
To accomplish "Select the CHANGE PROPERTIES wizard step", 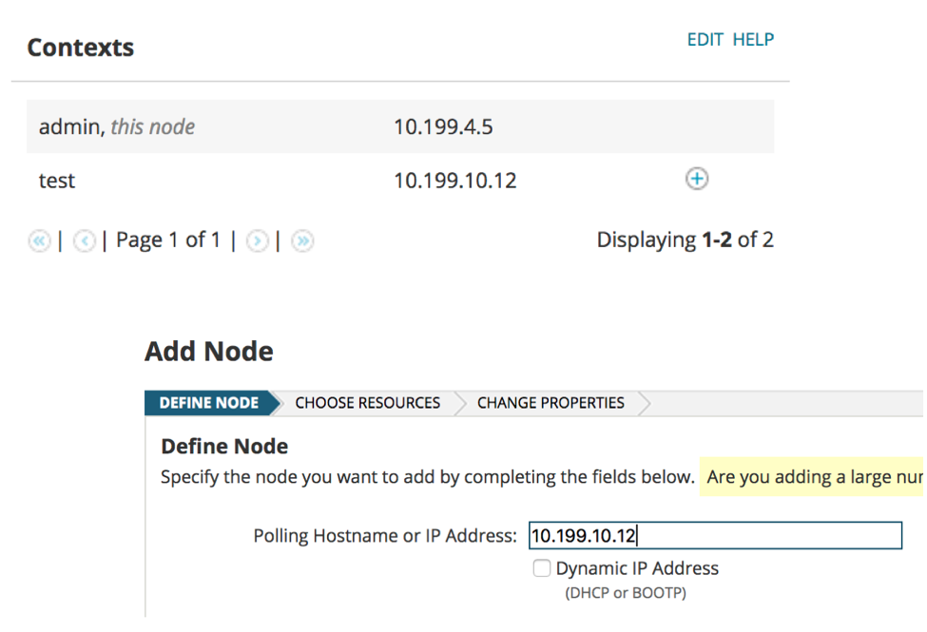I will coord(550,403).
